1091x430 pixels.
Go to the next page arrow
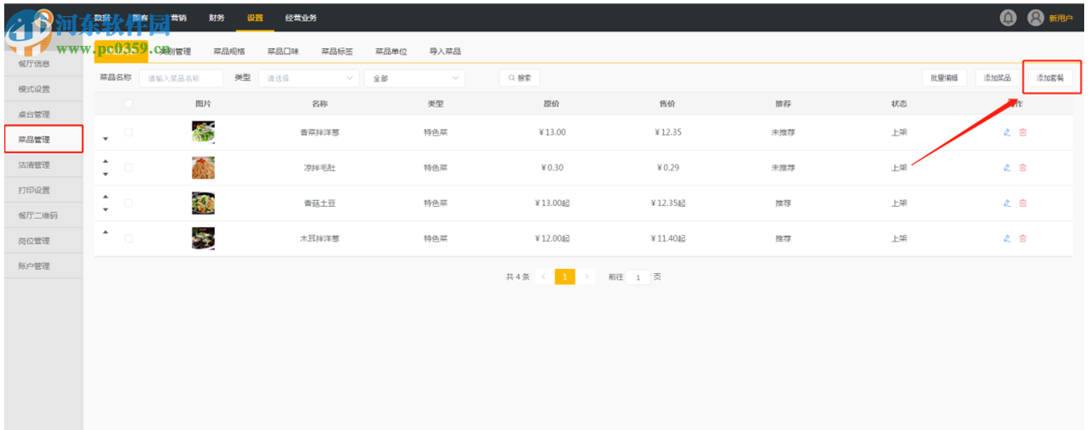[x=587, y=276]
